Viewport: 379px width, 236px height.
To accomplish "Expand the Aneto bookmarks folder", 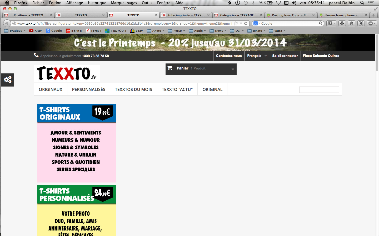I will [156, 31].
